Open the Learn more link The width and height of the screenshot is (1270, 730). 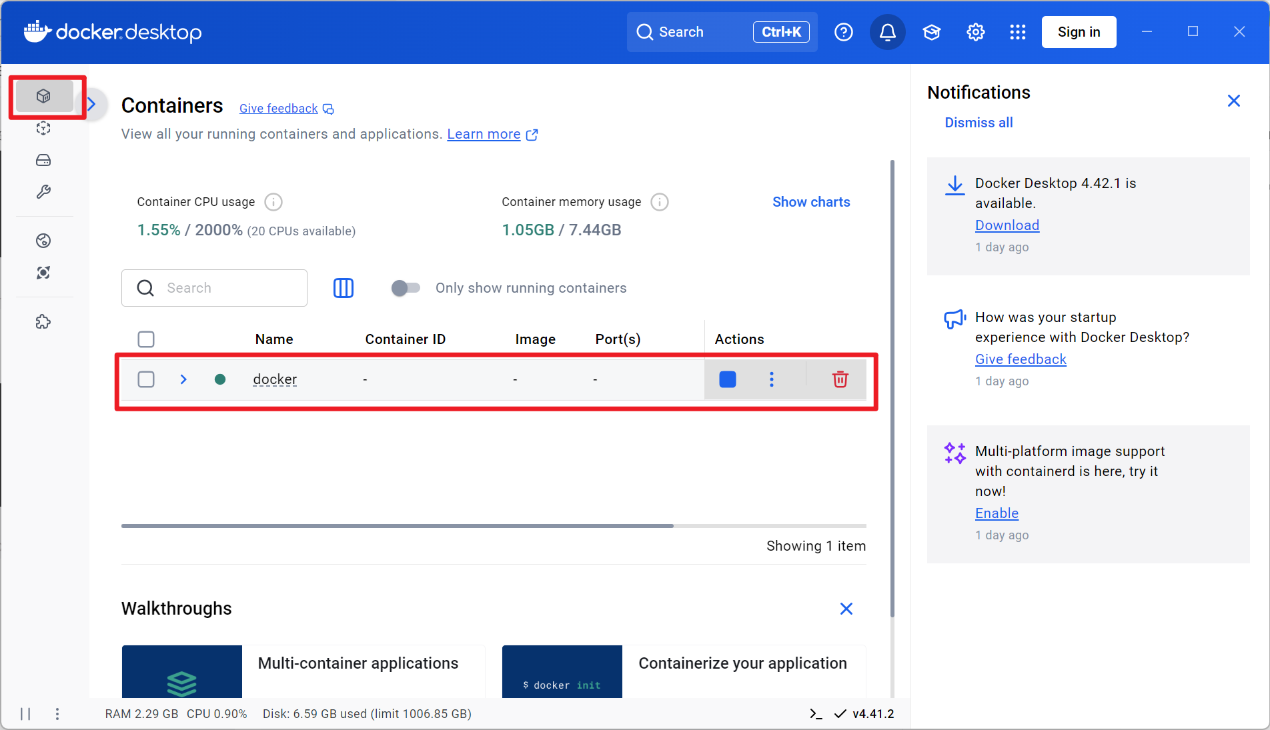tap(492, 134)
